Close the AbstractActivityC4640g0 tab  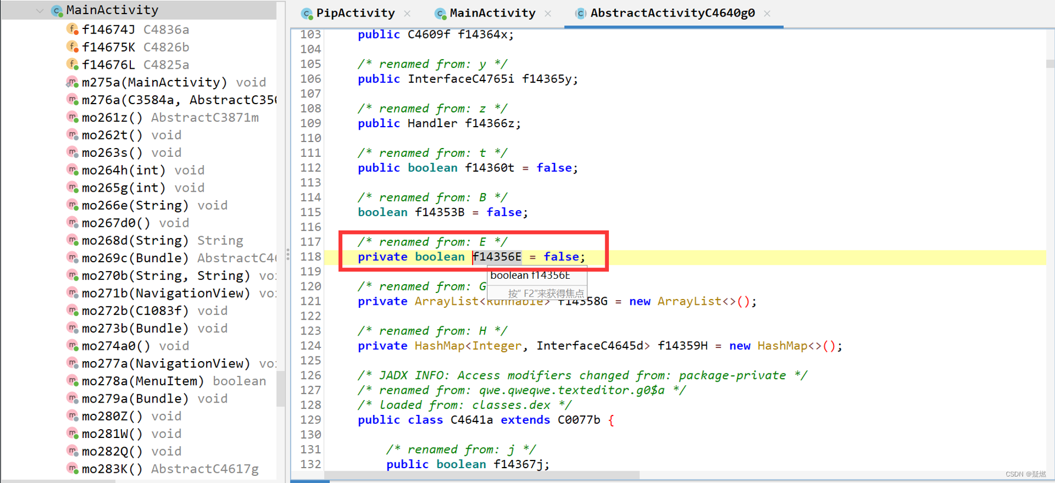(767, 14)
